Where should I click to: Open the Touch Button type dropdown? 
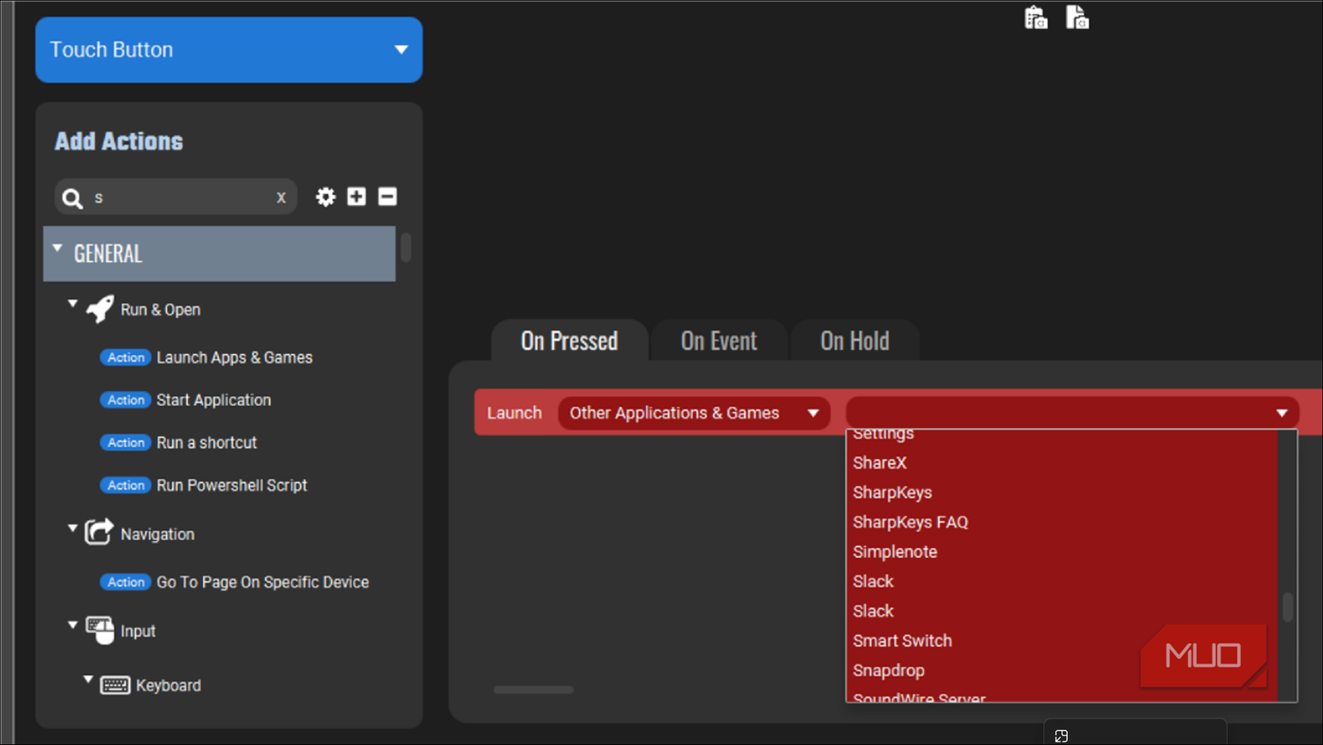pyautogui.click(x=229, y=49)
